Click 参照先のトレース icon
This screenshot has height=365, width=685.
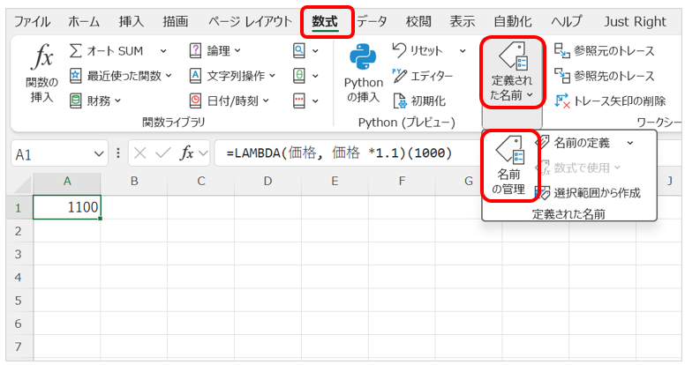click(562, 76)
